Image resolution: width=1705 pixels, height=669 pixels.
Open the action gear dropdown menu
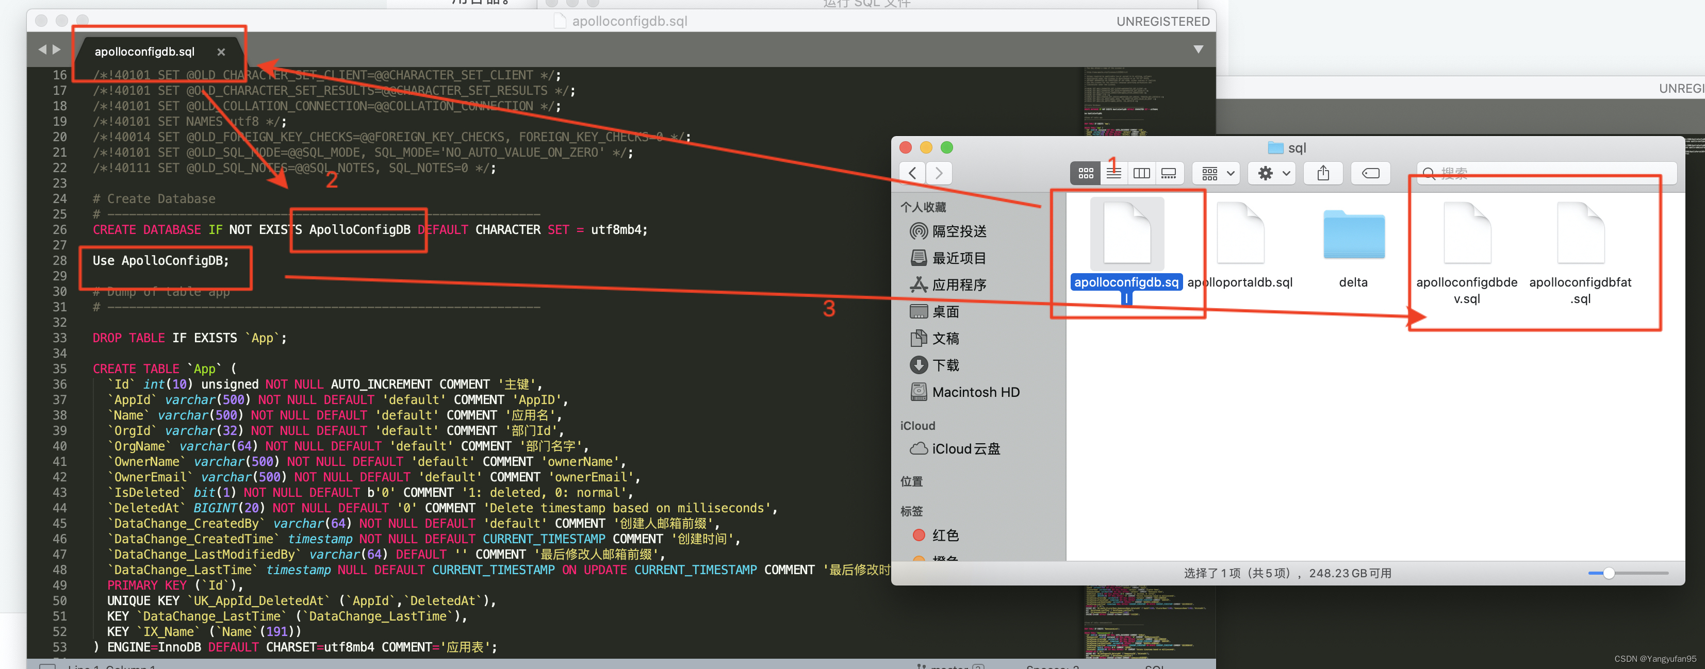(1271, 173)
